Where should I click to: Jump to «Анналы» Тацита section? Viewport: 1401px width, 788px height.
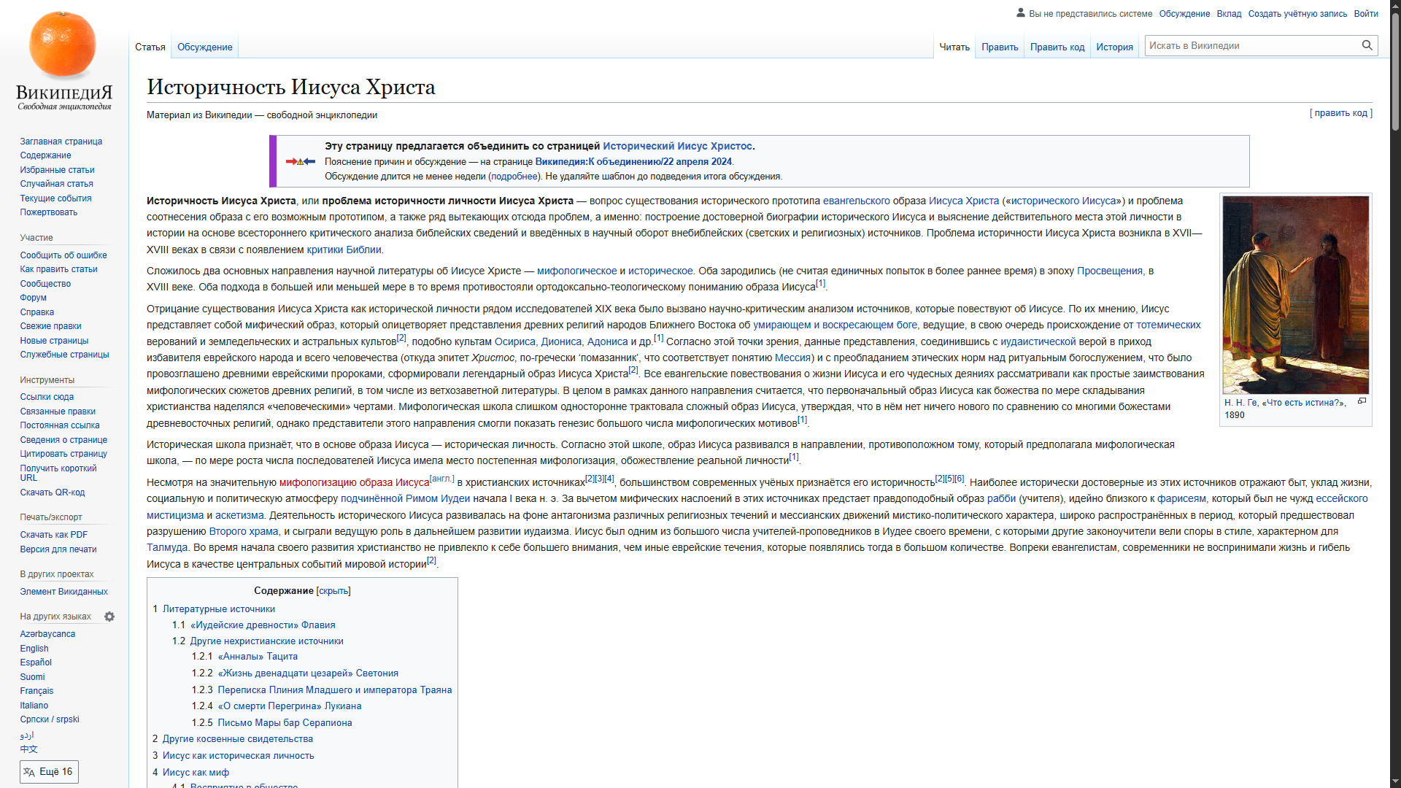point(257,656)
